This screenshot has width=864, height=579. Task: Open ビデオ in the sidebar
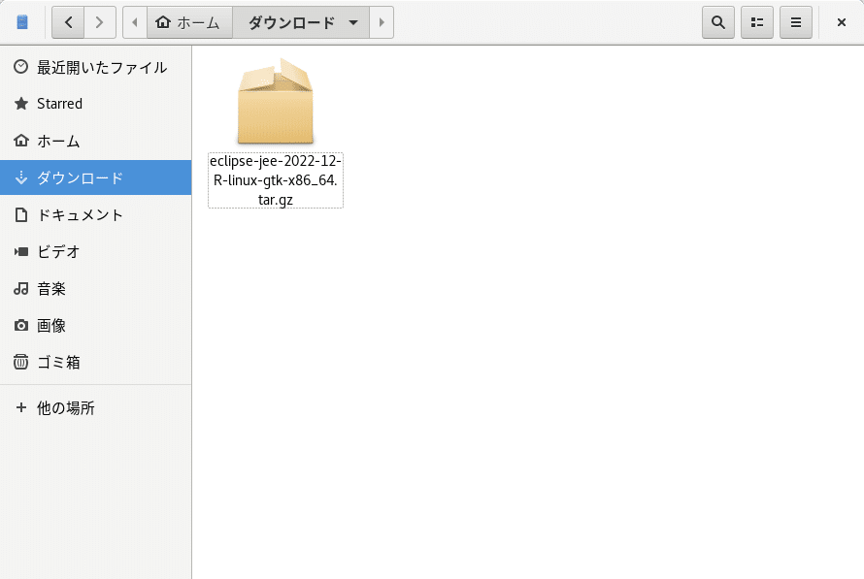pos(96,251)
